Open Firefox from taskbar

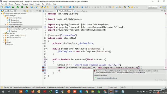click(33, 92)
